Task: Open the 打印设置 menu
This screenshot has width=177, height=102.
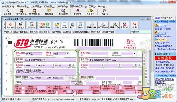Action: point(36,7)
